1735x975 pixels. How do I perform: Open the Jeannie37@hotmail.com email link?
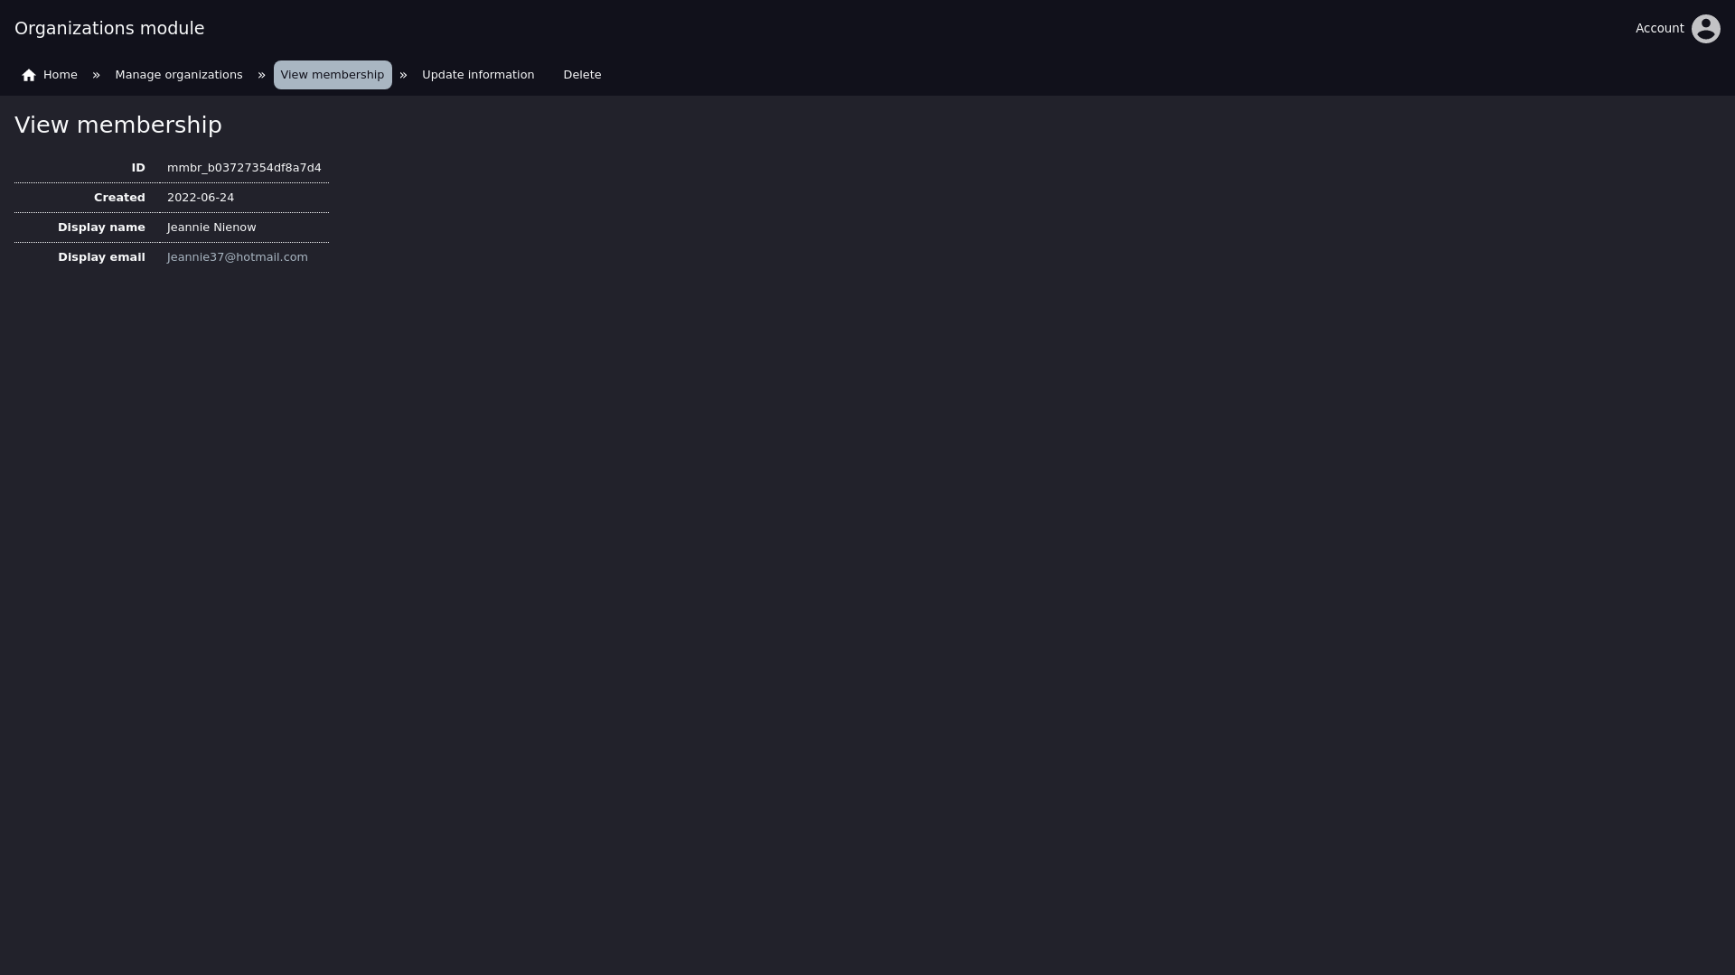pos(238,257)
